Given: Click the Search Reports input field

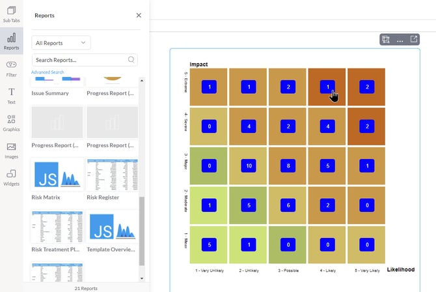Looking at the screenshot, I should 79,60.
